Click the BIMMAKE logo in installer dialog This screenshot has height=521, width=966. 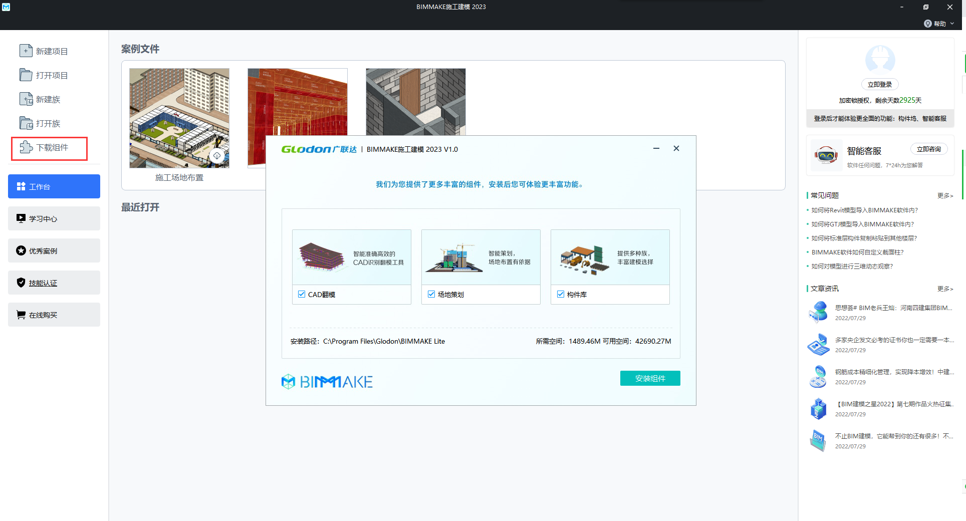(x=327, y=382)
